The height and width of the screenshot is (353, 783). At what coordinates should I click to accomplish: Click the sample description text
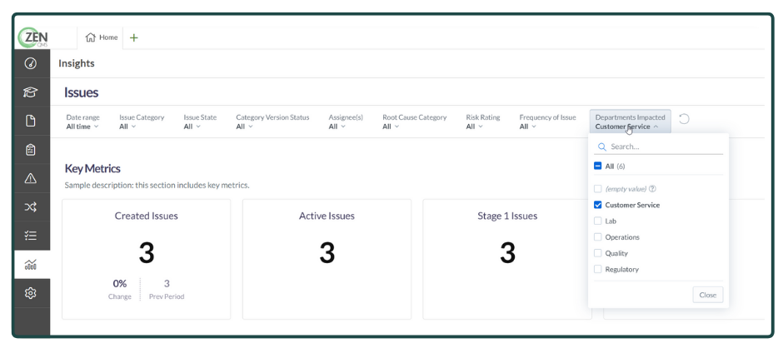click(x=157, y=185)
